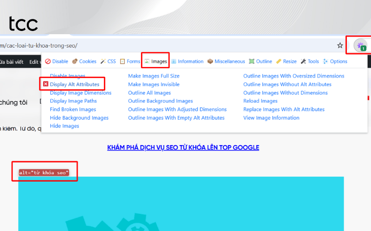Toggle Make Images Full Size

[x=154, y=76]
